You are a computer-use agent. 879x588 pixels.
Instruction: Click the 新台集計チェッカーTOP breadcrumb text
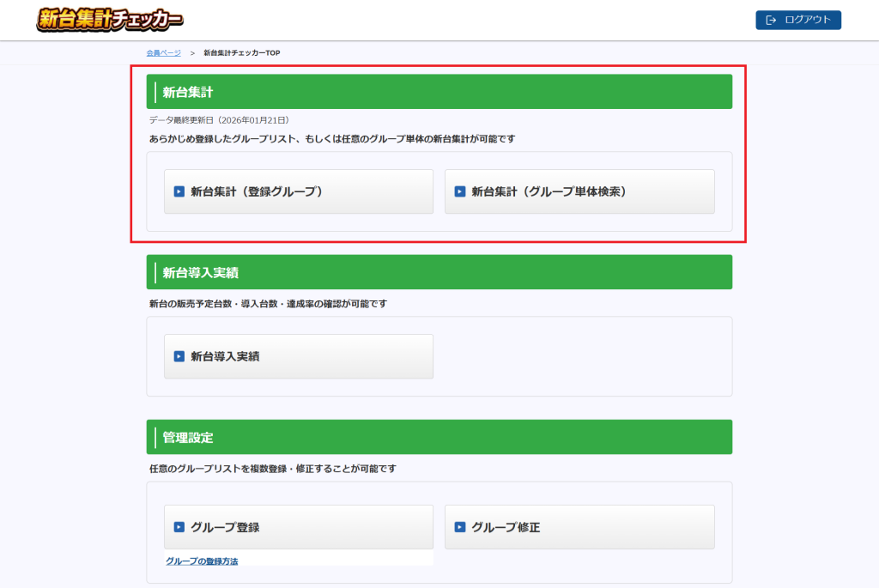point(241,53)
